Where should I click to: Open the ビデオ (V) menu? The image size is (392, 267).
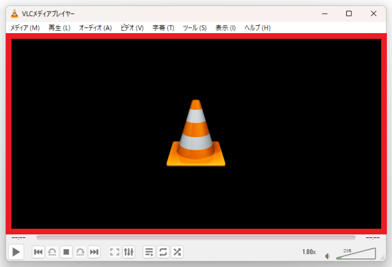click(132, 28)
